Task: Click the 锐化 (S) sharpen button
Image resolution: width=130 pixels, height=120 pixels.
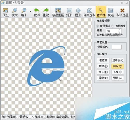Action: [x=118, y=78]
